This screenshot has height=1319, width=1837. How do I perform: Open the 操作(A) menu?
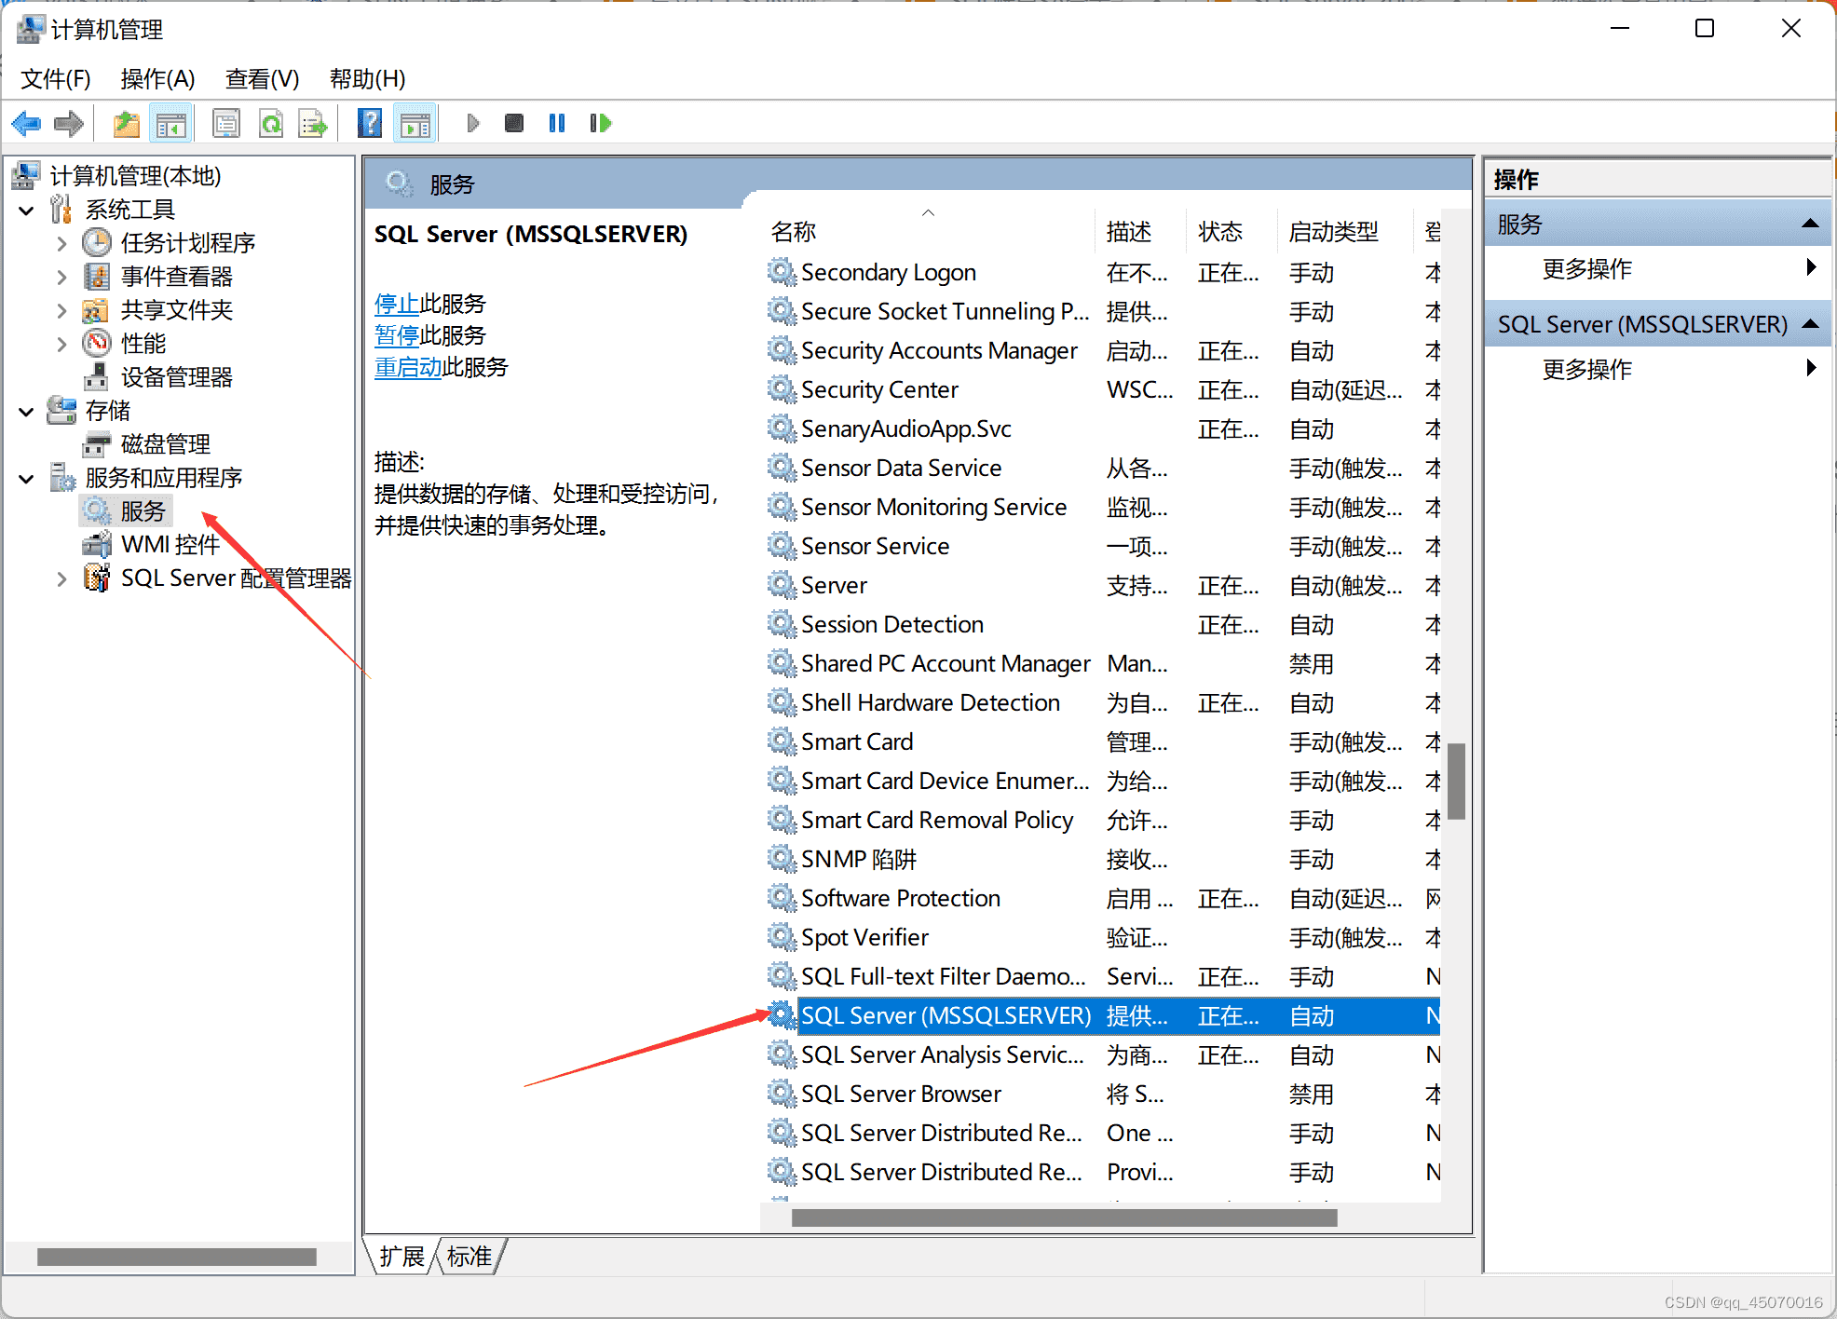click(x=156, y=79)
